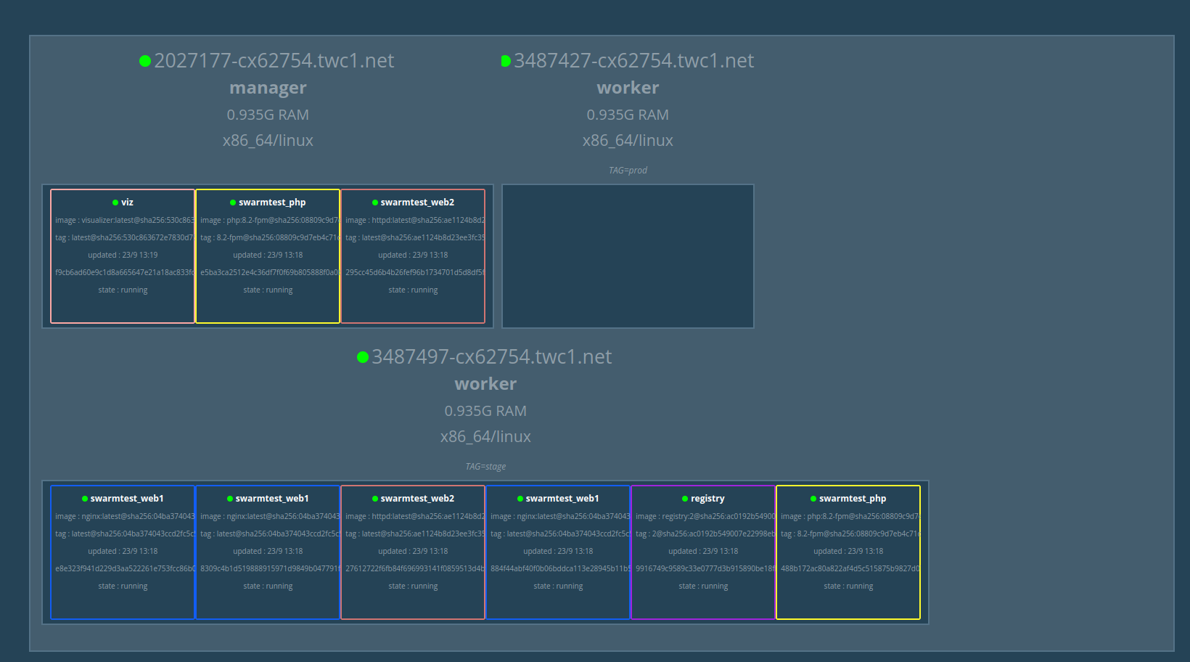The width and height of the screenshot is (1190, 662).
Task: Click the container id starting 295cc45d6b4b26fef
Action: tap(415, 272)
